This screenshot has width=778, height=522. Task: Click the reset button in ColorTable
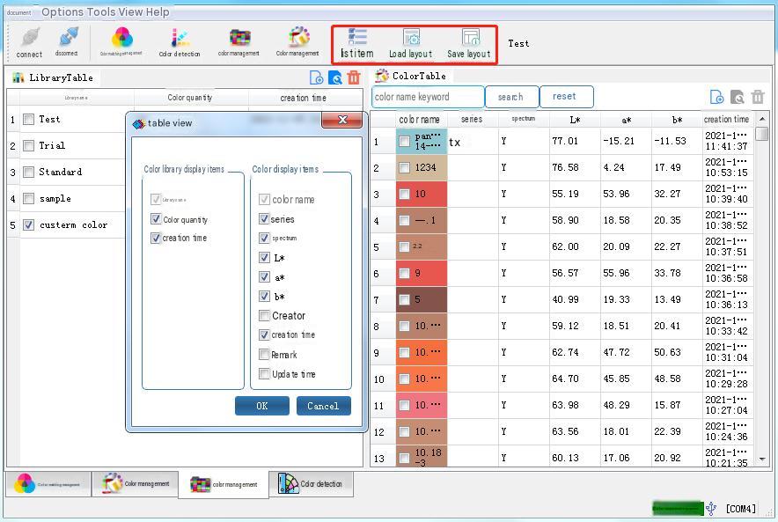coord(566,97)
